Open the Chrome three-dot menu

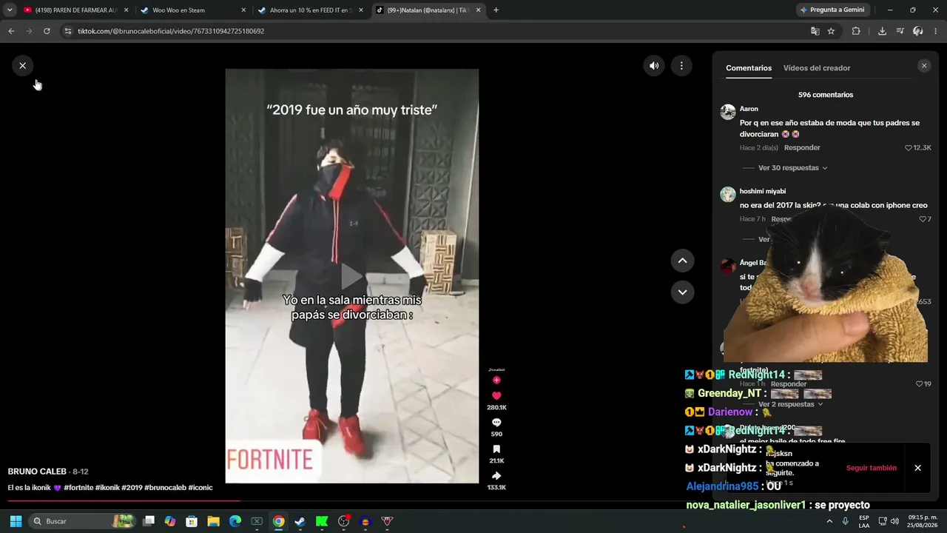[936, 31]
